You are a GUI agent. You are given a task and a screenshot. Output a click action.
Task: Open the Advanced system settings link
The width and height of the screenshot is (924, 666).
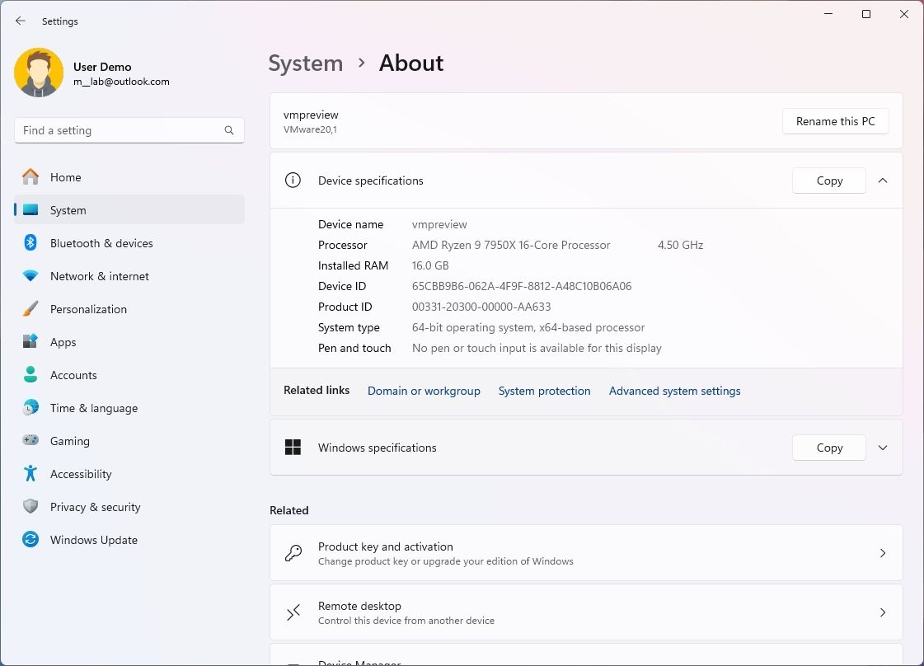tap(674, 391)
